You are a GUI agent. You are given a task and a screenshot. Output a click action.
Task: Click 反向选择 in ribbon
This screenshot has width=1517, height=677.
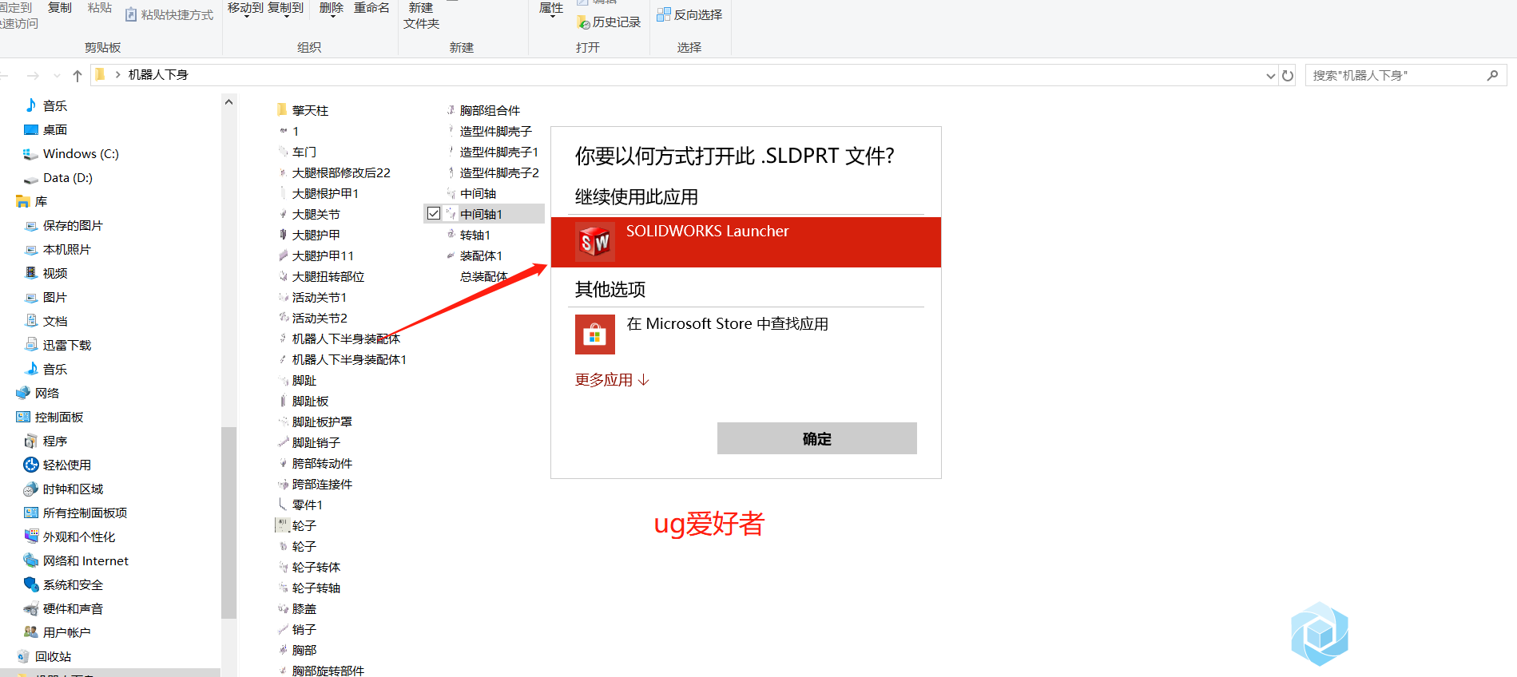pos(689,14)
